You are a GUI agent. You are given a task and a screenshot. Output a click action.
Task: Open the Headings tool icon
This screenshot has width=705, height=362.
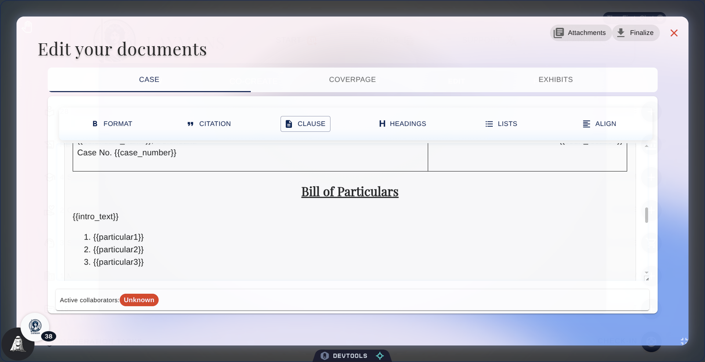(382, 124)
